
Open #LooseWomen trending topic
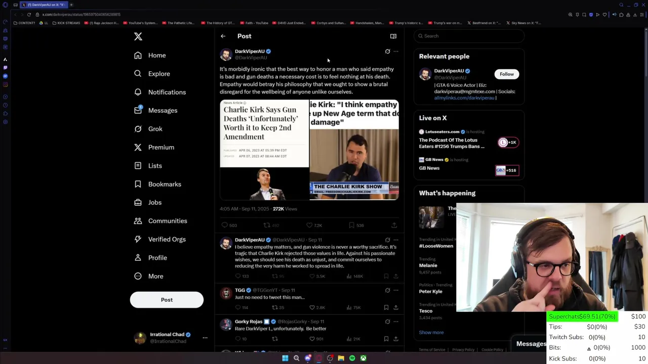(436, 246)
